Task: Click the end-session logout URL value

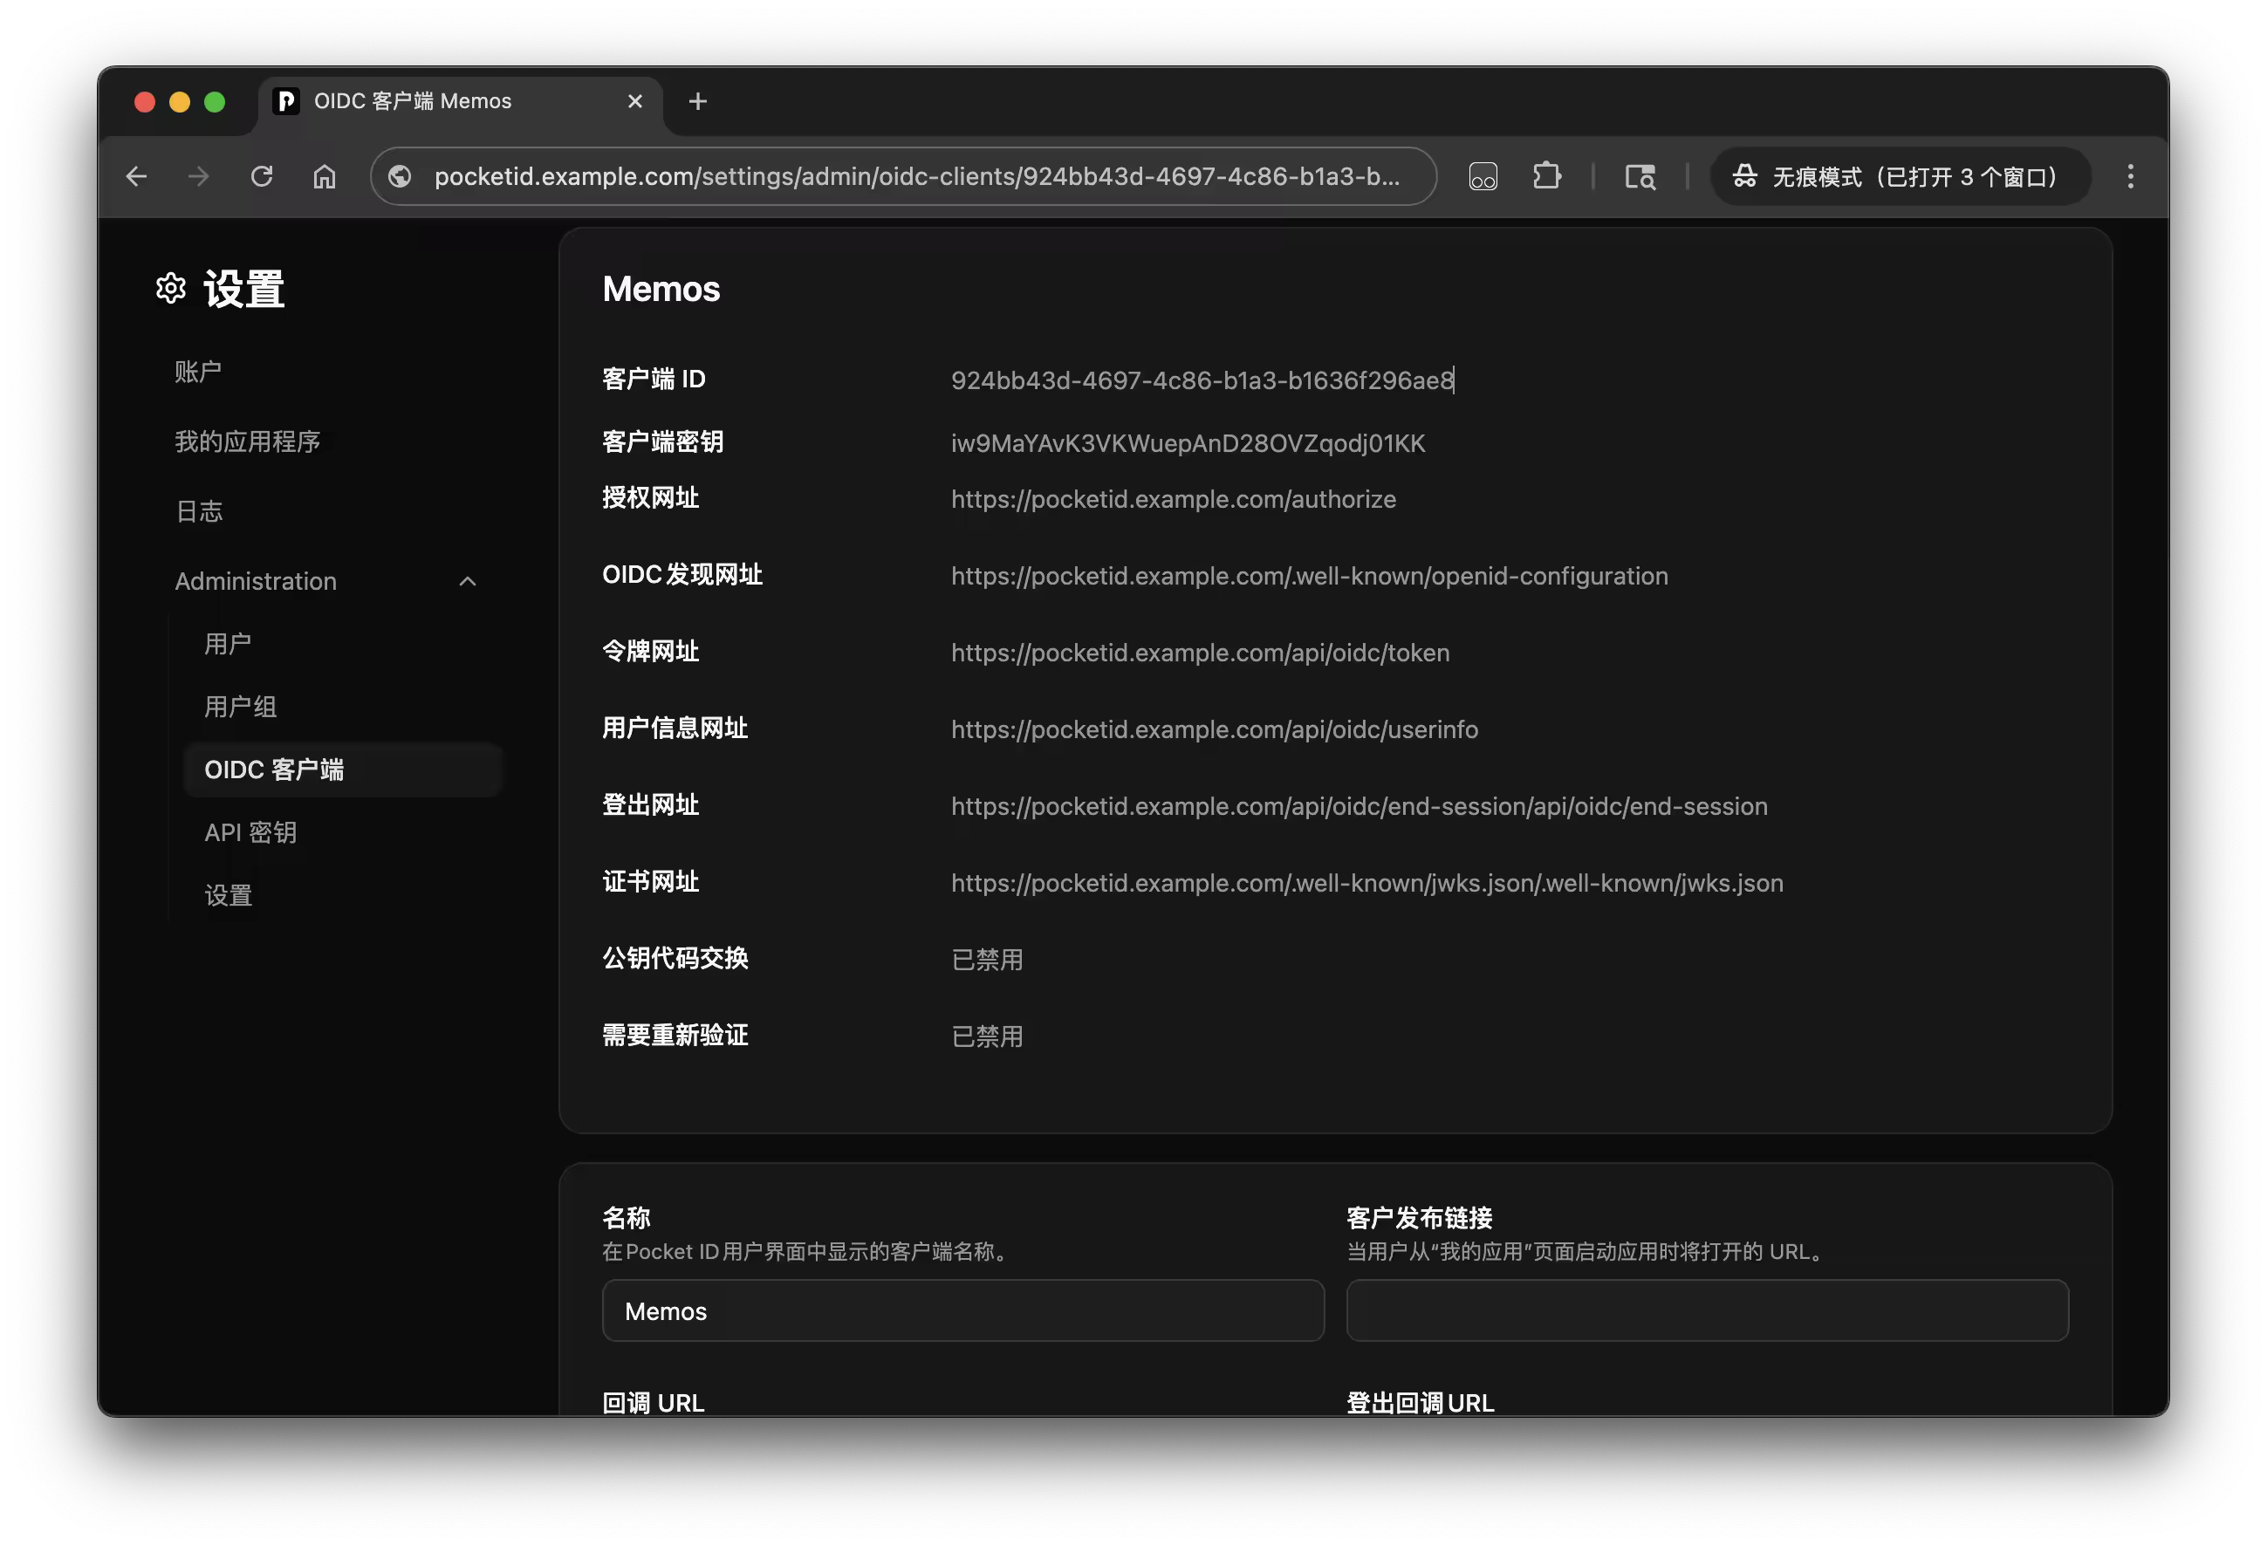Action: point(1359,807)
